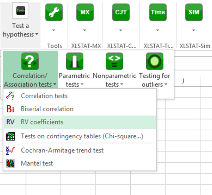This screenshot has width=212, height=195.
Task: Click the green SIM icon
Action: click(x=194, y=12)
